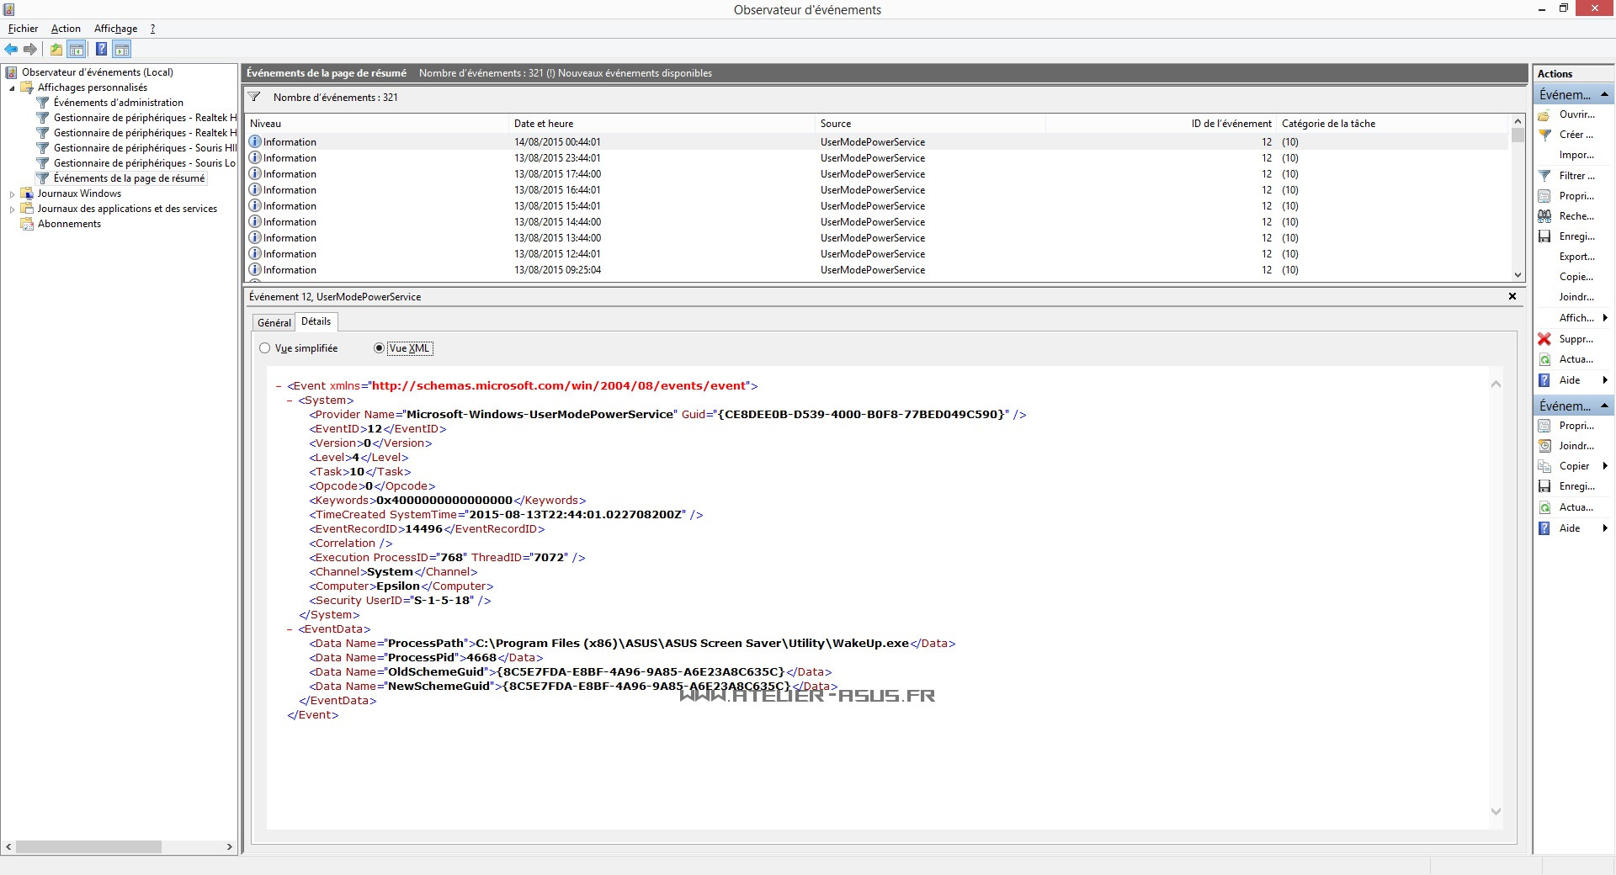Click the folder Up one level icon
The image size is (1616, 875).
[56, 50]
